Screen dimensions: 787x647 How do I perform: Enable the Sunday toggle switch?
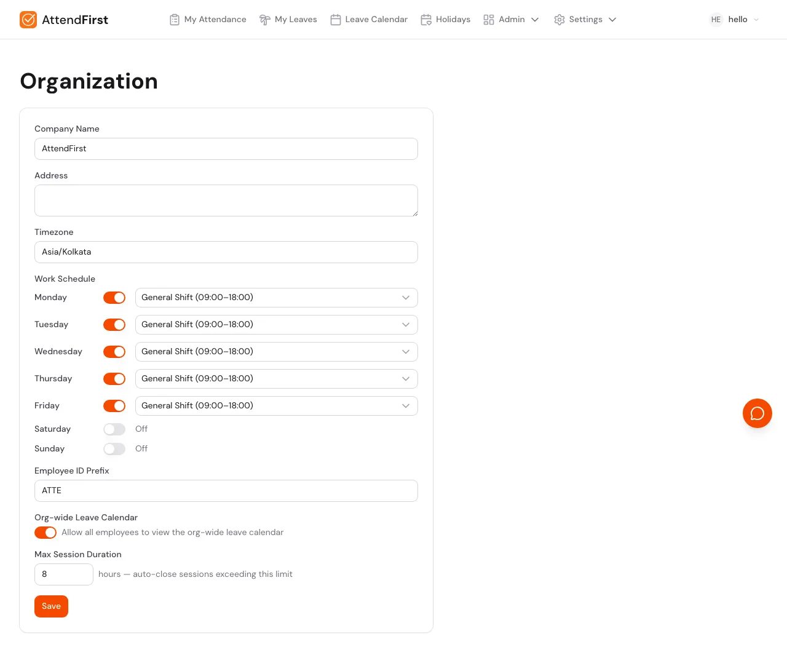point(114,448)
